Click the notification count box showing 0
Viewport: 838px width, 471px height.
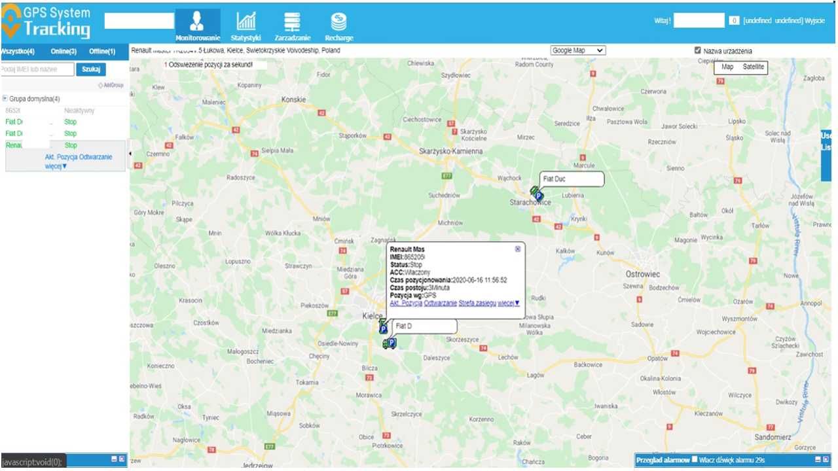735,21
